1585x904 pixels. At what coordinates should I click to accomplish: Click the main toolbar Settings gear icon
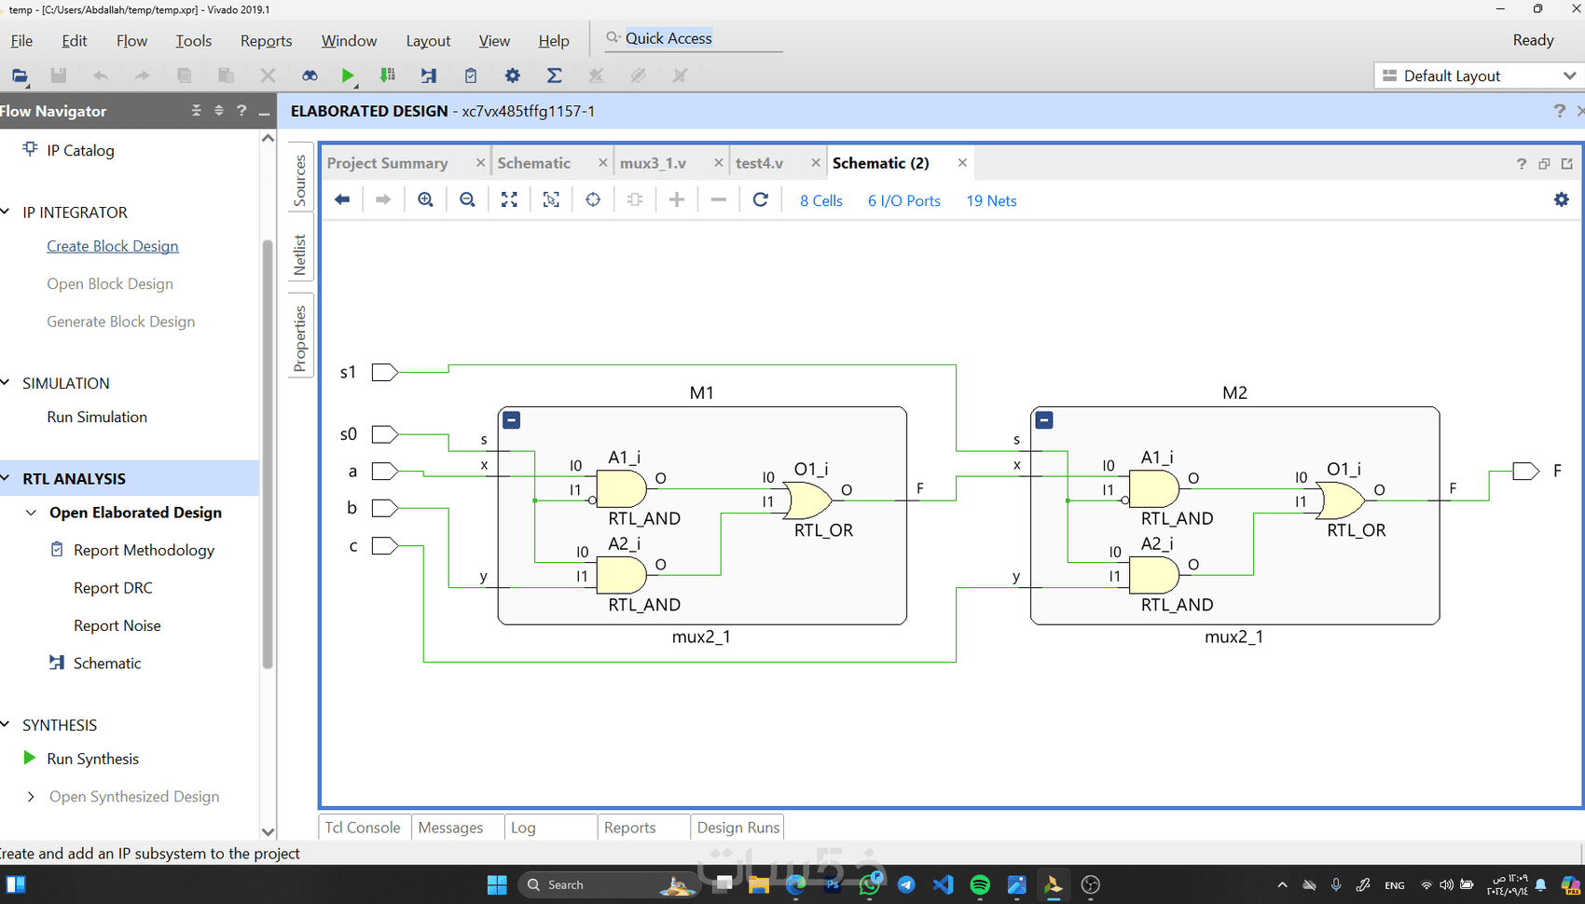coord(513,75)
